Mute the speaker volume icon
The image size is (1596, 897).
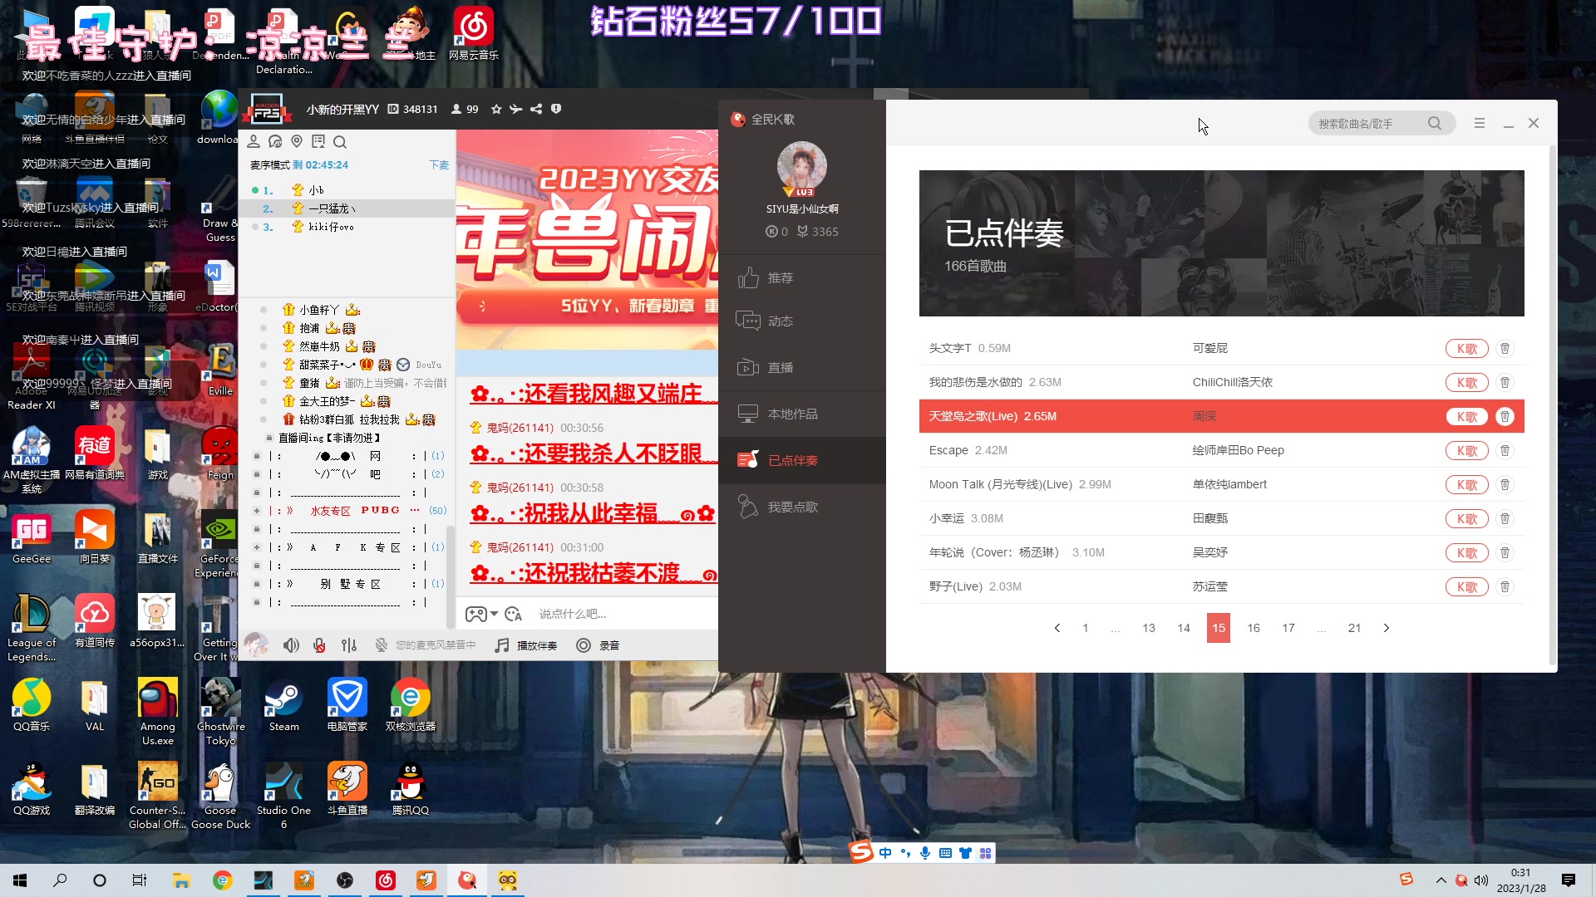(290, 645)
